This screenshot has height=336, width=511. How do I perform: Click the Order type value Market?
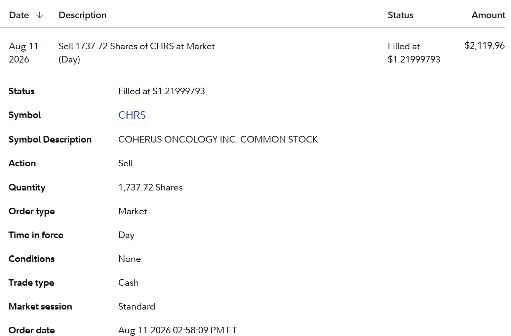[x=133, y=211]
